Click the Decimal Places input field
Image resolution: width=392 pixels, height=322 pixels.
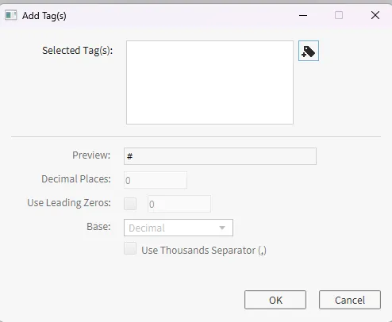[x=156, y=180]
